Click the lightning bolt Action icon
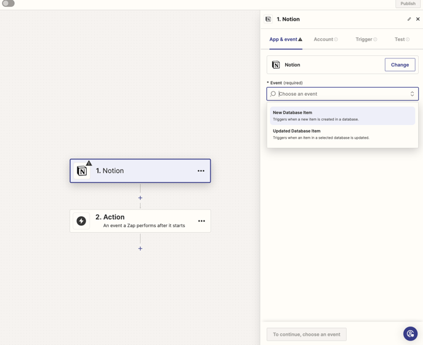Screen dimensions: 423x345 [81, 221]
